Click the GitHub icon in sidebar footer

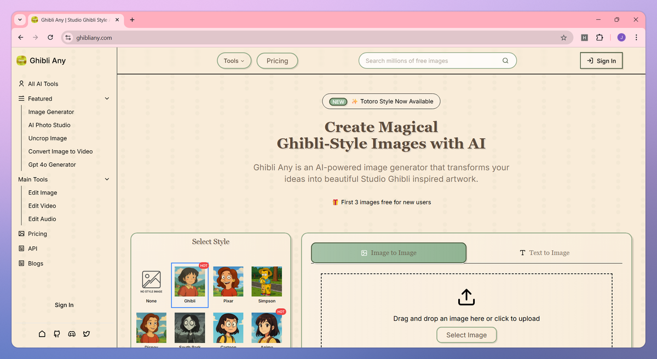point(57,333)
